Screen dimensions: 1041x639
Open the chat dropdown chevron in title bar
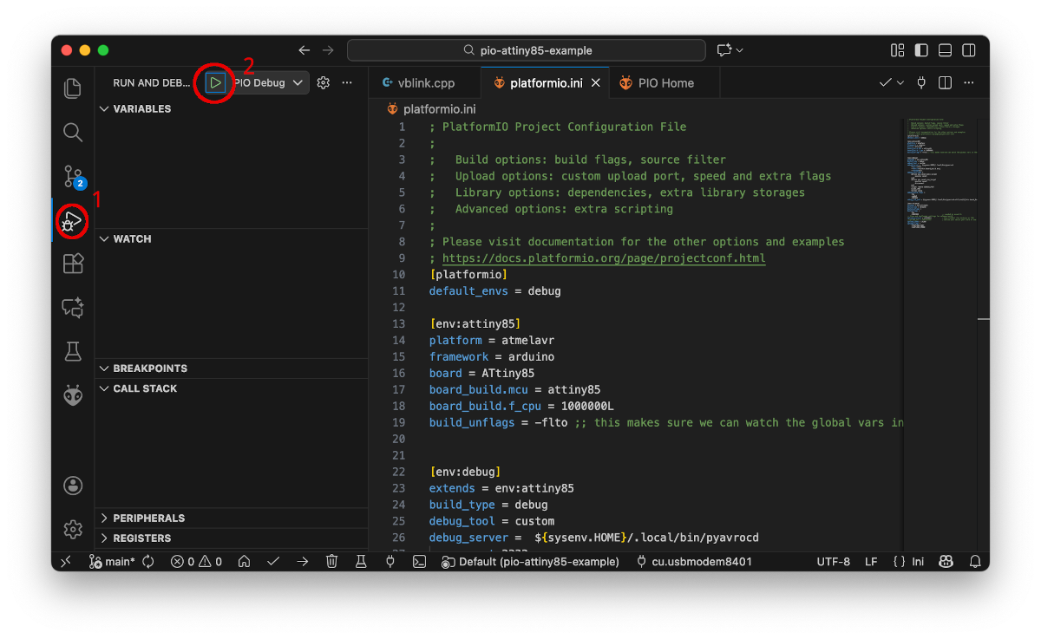(739, 50)
